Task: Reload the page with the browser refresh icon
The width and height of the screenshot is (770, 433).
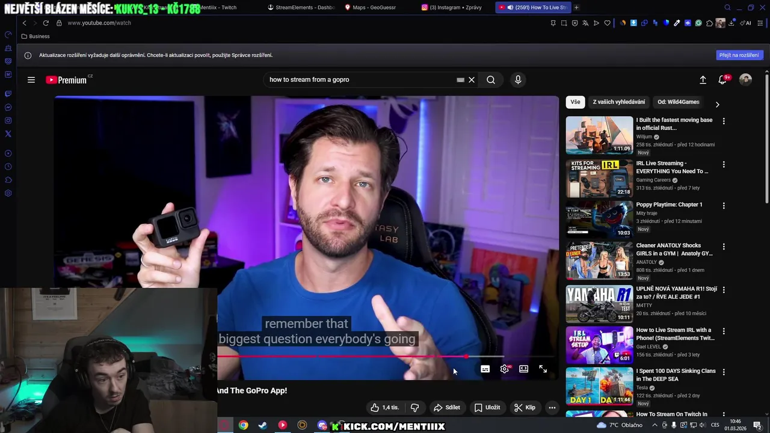Action: coord(46,23)
